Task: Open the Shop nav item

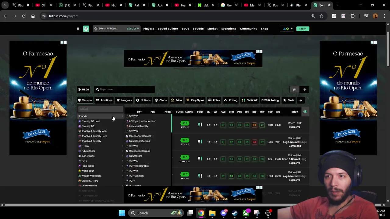Action: coord(264,29)
